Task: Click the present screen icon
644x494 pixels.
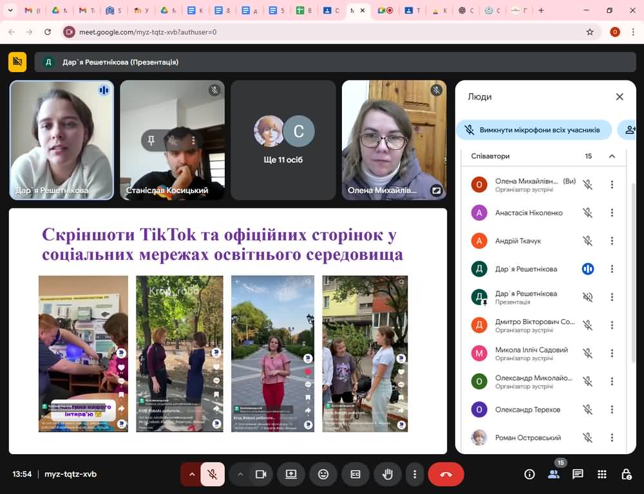Action: pyautogui.click(x=290, y=474)
